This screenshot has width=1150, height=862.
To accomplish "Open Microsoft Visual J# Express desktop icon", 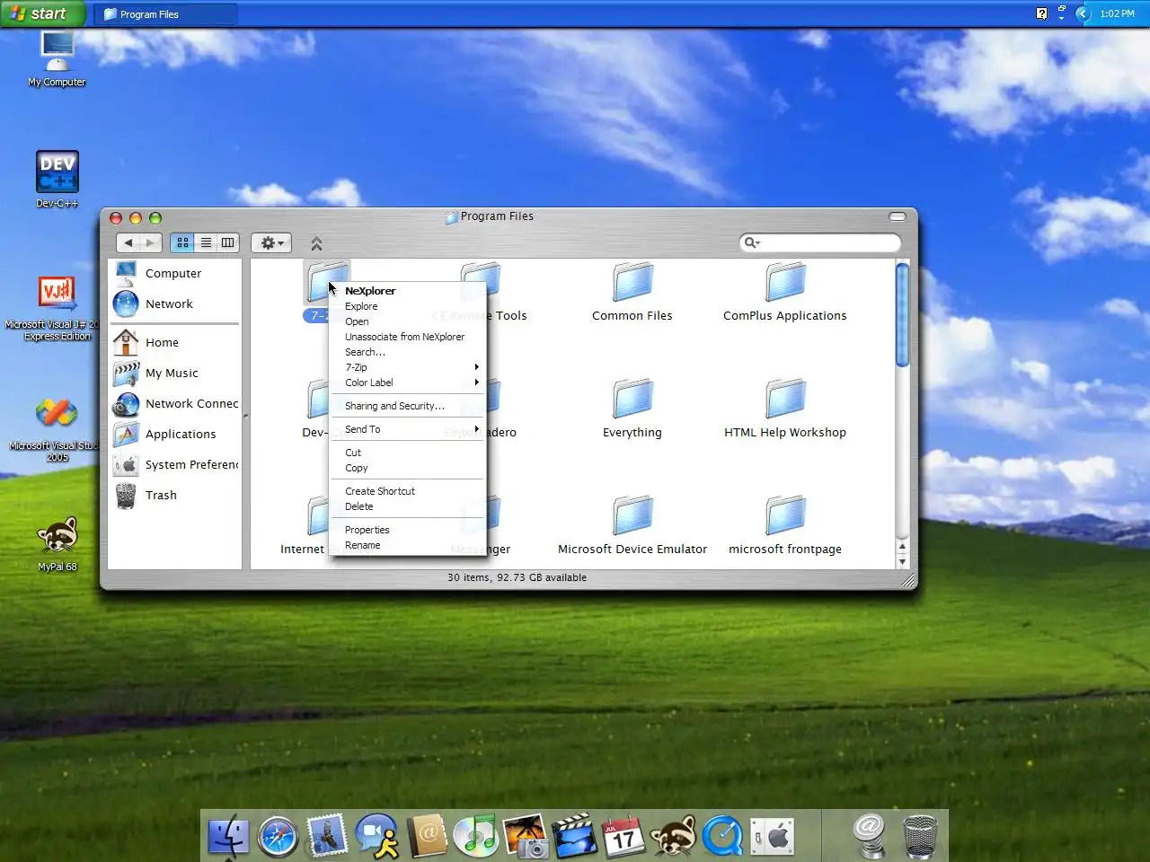I will pos(57,308).
